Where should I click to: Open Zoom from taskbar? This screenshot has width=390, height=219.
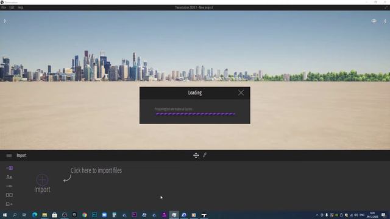pyautogui.click(x=104, y=215)
